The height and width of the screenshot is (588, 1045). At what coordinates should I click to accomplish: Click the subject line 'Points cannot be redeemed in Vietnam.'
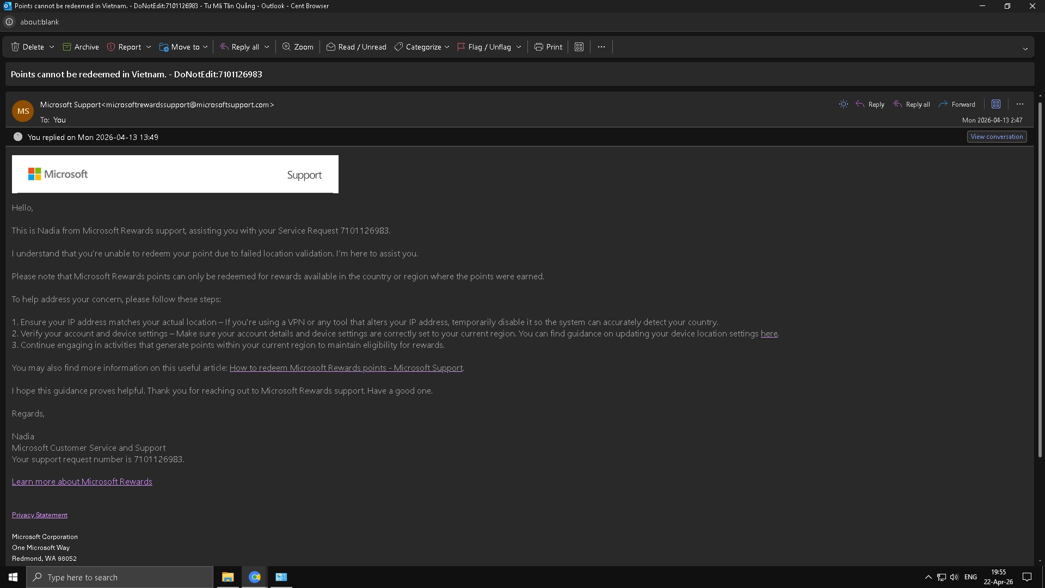point(89,74)
